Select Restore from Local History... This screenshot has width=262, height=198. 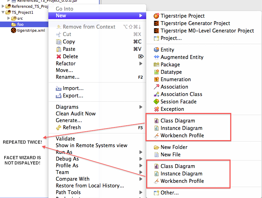tap(90, 186)
